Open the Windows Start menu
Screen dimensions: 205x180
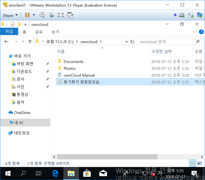(x=8, y=174)
